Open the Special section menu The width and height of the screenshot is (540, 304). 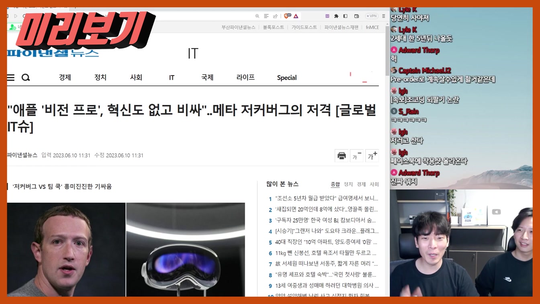(287, 78)
